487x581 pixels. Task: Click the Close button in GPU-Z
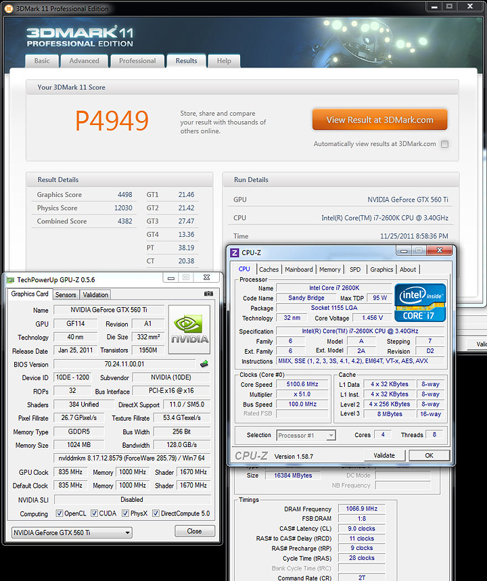coord(195,531)
